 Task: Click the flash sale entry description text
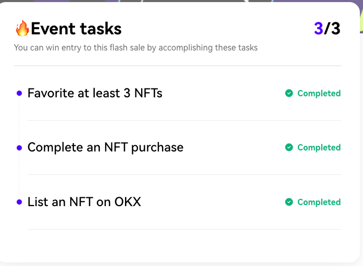135,48
